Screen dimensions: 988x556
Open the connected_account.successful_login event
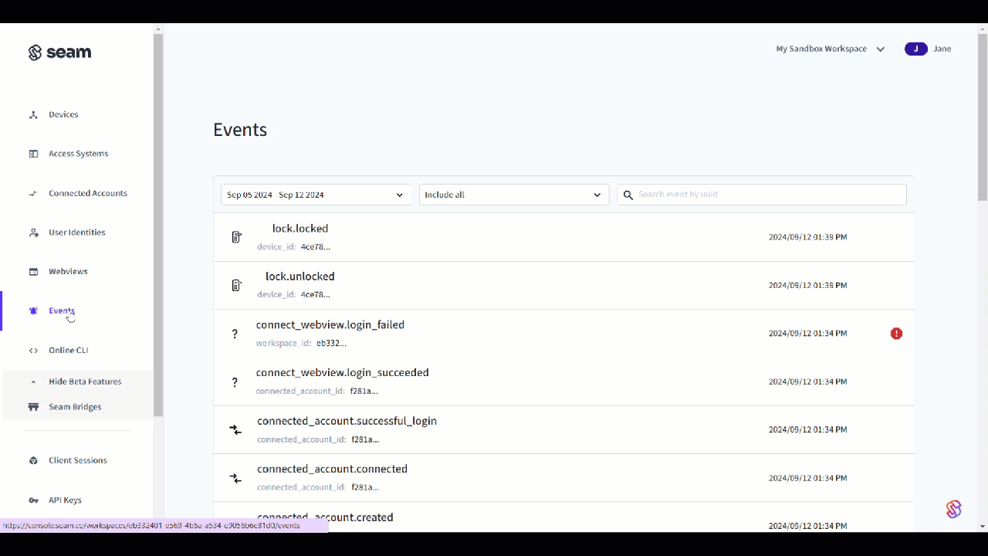(x=564, y=429)
